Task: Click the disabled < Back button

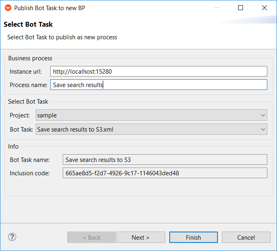Action: 92,237
